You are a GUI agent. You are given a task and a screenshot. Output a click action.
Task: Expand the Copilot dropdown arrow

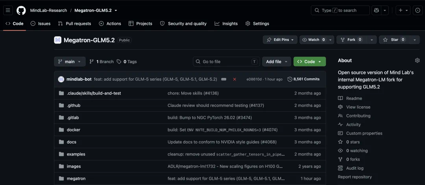(385, 10)
